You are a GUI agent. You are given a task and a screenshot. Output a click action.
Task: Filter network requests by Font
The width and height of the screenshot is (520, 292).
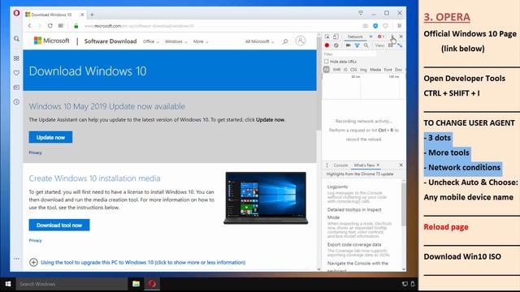388,70
